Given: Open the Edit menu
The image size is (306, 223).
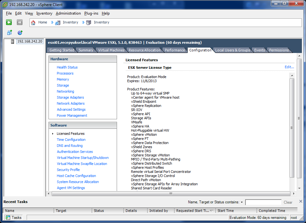Looking at the screenshot, I should pos(18,13).
